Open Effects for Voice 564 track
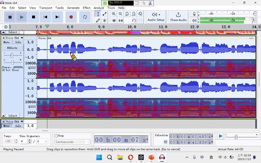Screen dimensions: 261x163 [12, 48]
